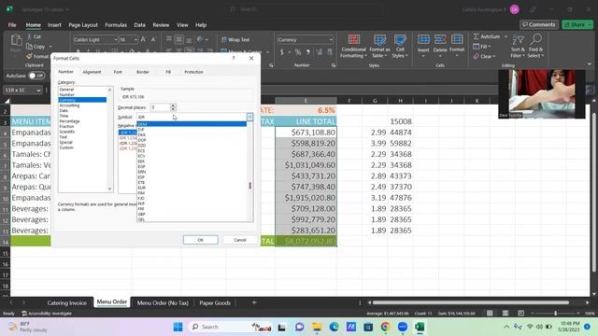Image resolution: width=598 pixels, height=336 pixels.
Task: Click the Insert cells icon
Action: click(x=423, y=39)
